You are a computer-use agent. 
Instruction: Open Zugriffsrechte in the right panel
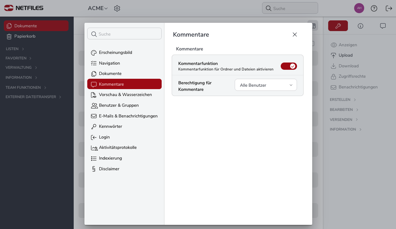pyautogui.click(x=348, y=76)
